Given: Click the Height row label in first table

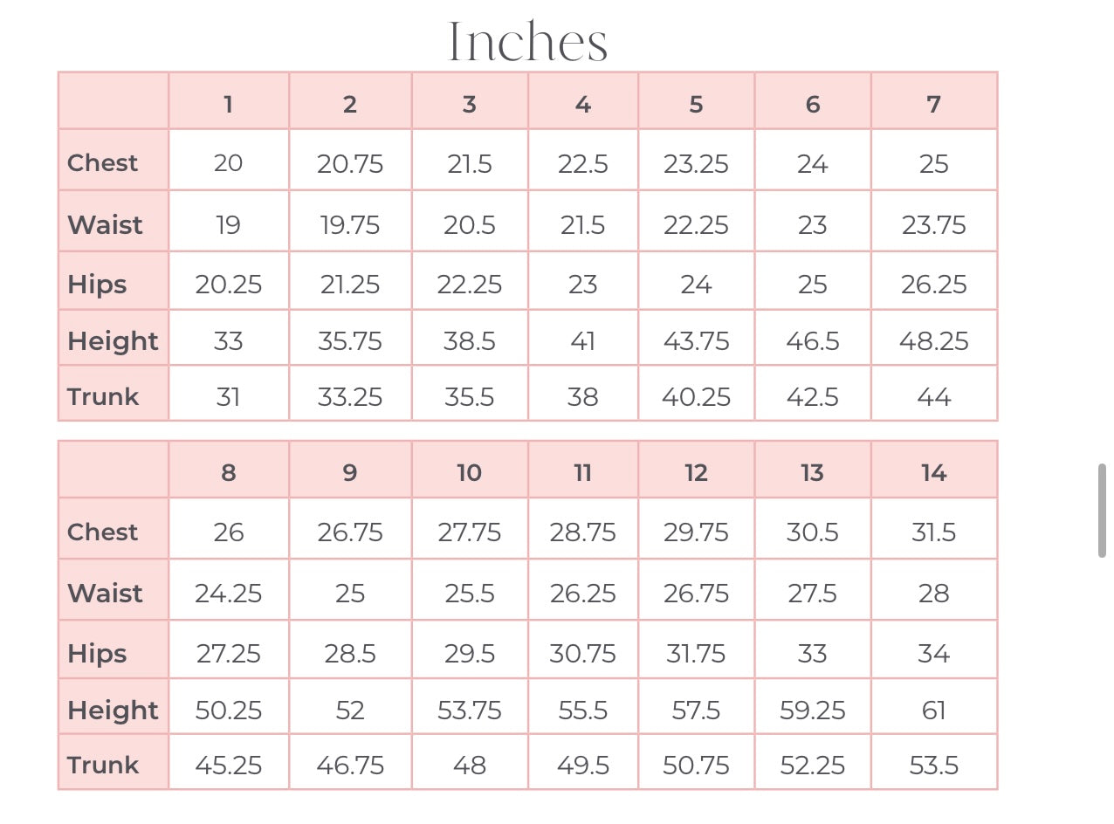Looking at the screenshot, I should [x=113, y=340].
